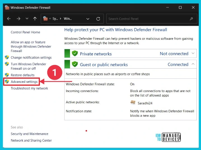Click the green shield icon for public networks
The width and height of the screenshot is (201, 150).
[x=75, y=64]
